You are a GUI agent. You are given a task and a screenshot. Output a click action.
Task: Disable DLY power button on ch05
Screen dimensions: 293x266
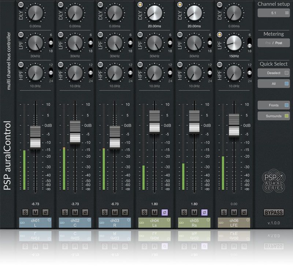coord(180,5)
